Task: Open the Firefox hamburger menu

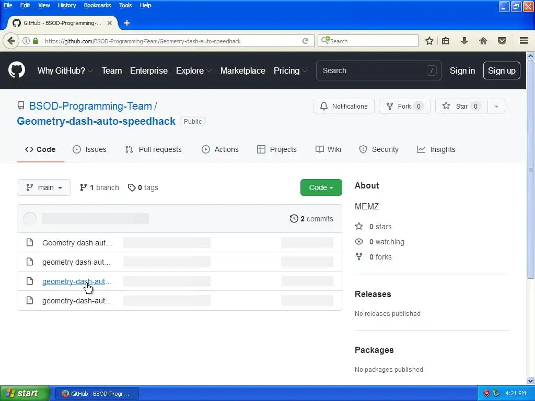Action: pyautogui.click(x=524, y=41)
